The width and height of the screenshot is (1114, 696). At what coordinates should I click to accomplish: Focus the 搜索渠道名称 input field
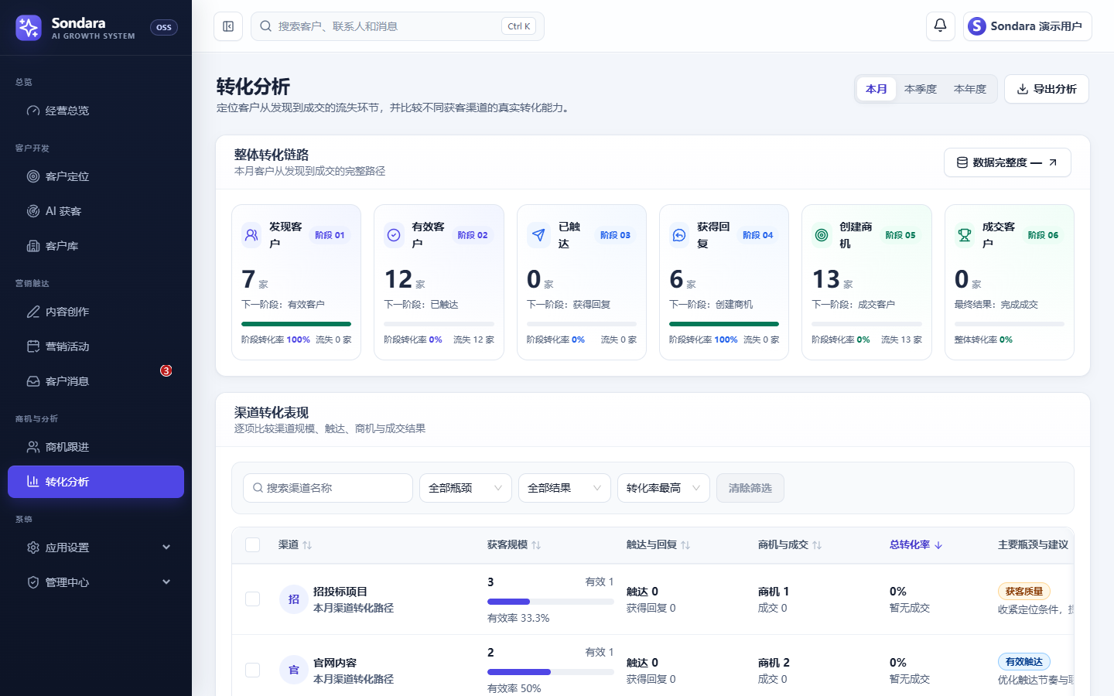point(328,488)
